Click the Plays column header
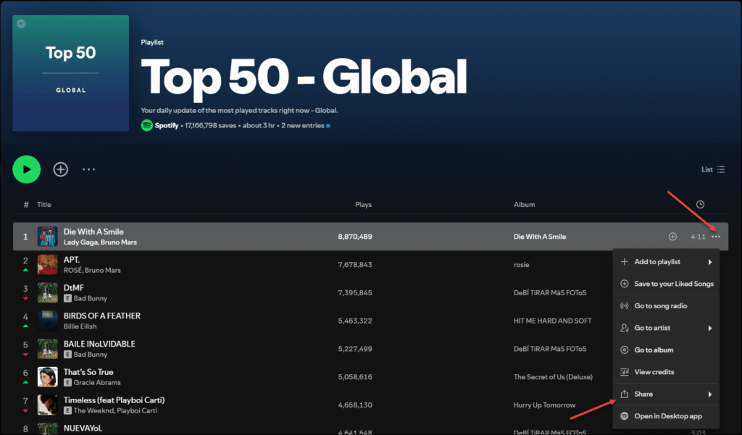The image size is (742, 435). point(364,205)
